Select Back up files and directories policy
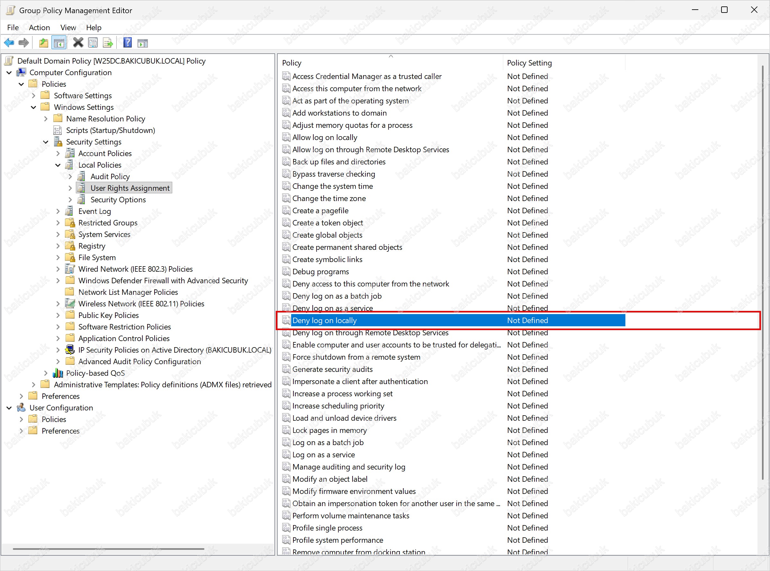 click(339, 162)
